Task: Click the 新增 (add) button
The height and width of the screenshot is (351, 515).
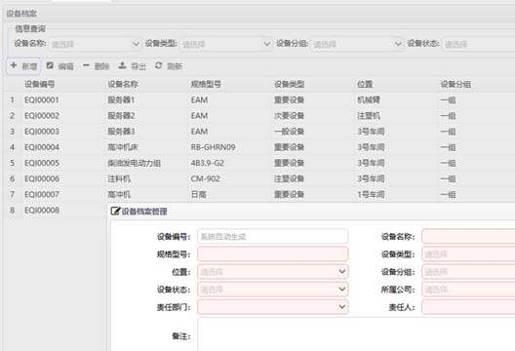Action: pyautogui.click(x=23, y=66)
